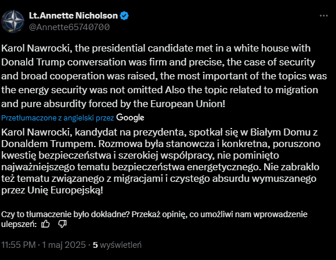Click the original English tweet text
Viewport: 336px width, 260px height.
click(x=164, y=76)
